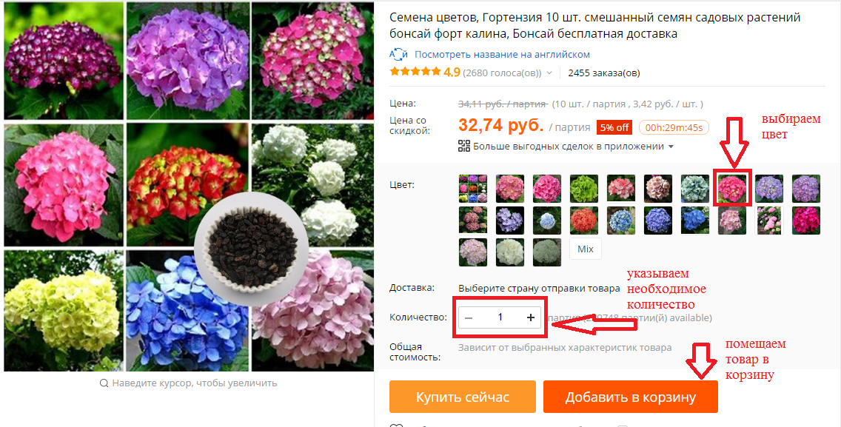Image resolution: width=841 pixels, height=427 pixels.
Task: Expand more deals in the app dropdown
Action: [x=671, y=147]
